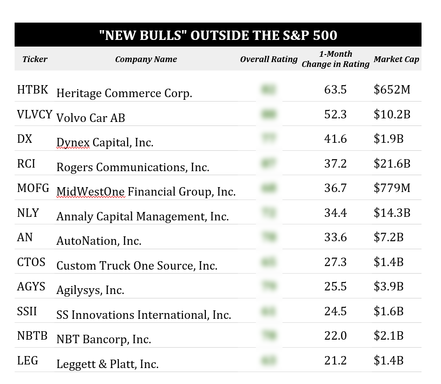Select the Agilysys, Inc. company name

[90, 290]
